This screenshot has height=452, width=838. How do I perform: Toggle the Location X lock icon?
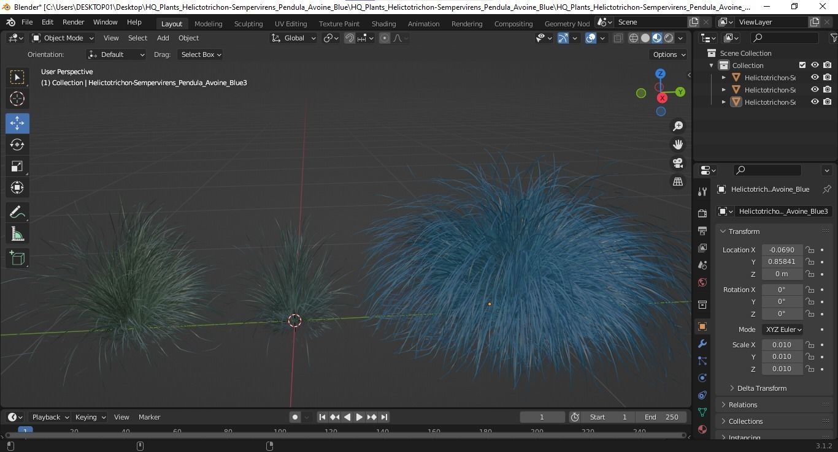coord(810,250)
